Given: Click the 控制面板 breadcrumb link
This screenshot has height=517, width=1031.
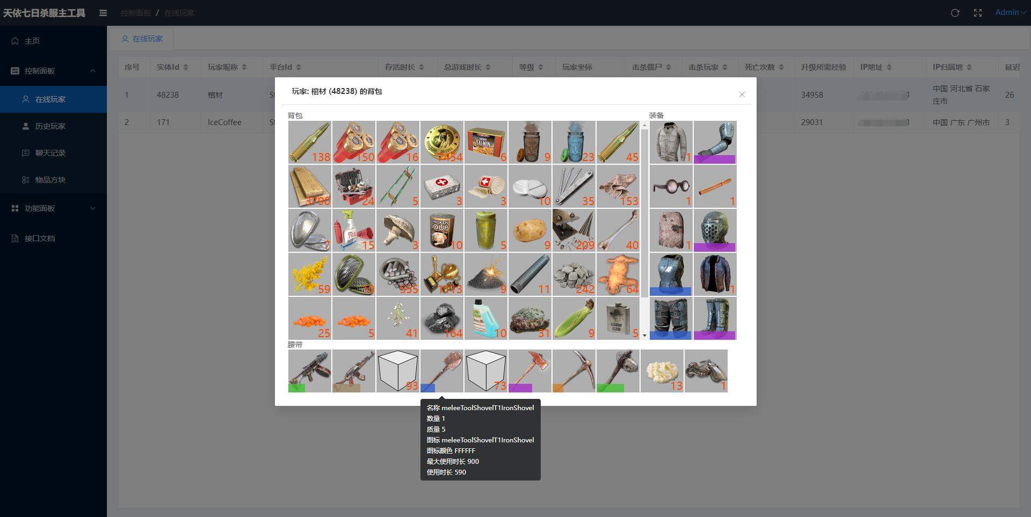Looking at the screenshot, I should [x=135, y=13].
